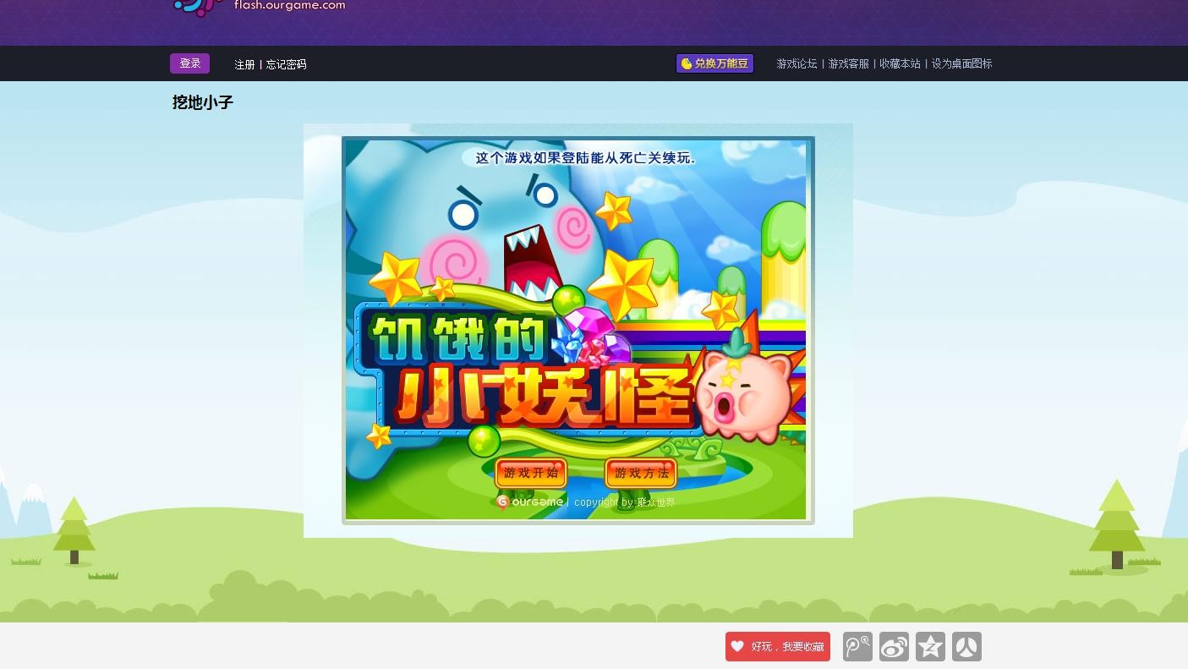Open the 忘记密码 forgot password link
Image resolution: width=1188 pixels, height=669 pixels.
(x=286, y=64)
